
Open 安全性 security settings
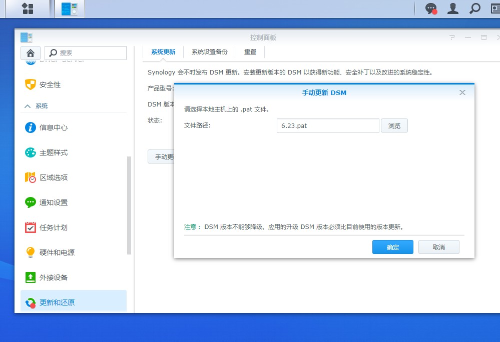click(x=50, y=84)
